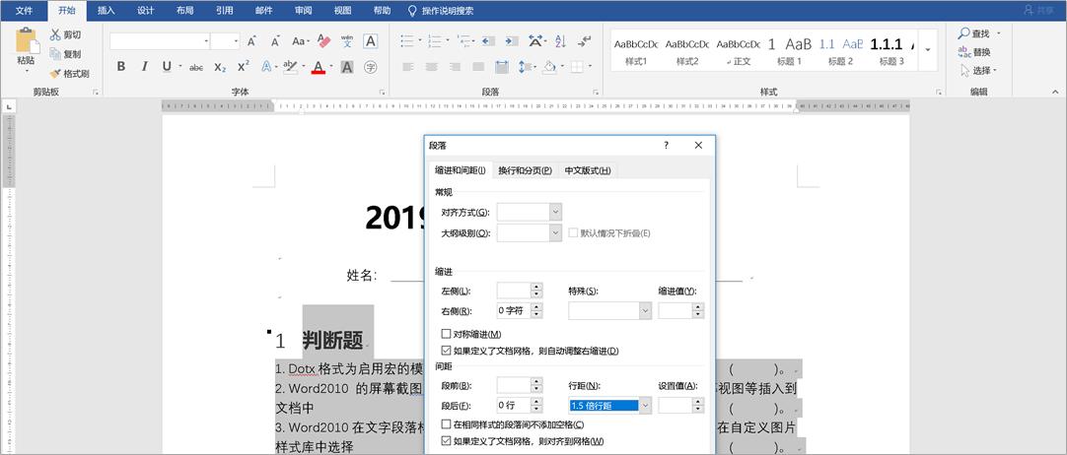Enable the 对称缩进 checkbox
The height and width of the screenshot is (455, 1067).
click(x=447, y=334)
